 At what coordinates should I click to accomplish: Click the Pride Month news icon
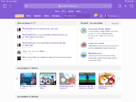pos(84,45)
